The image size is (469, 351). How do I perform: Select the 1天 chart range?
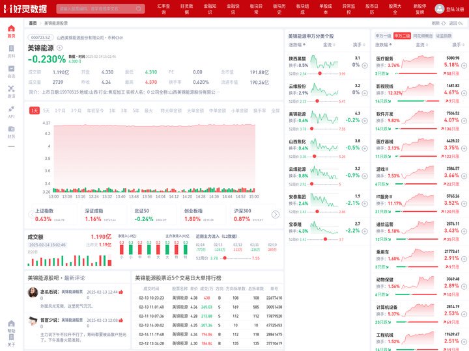(35, 110)
